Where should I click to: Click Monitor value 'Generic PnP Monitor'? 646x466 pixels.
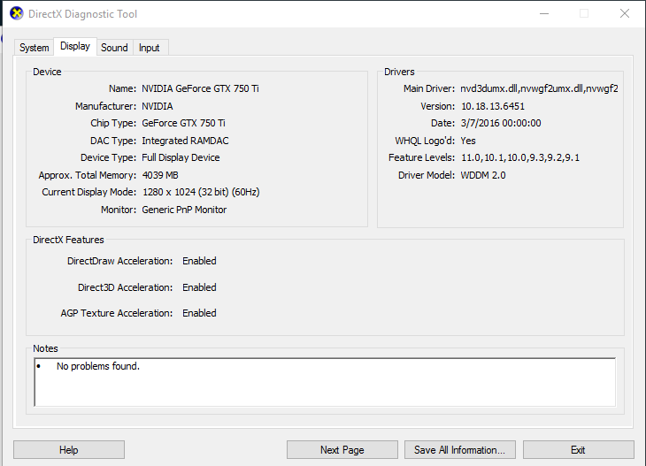click(x=184, y=210)
